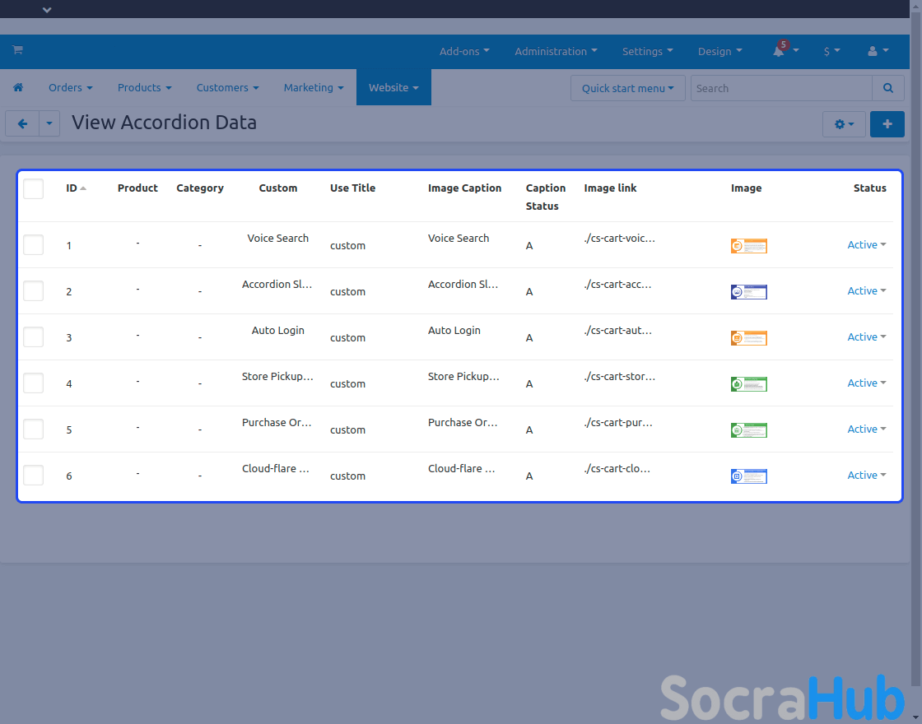
Task: Click the Auto Login row image thumbnail
Action: click(x=748, y=337)
